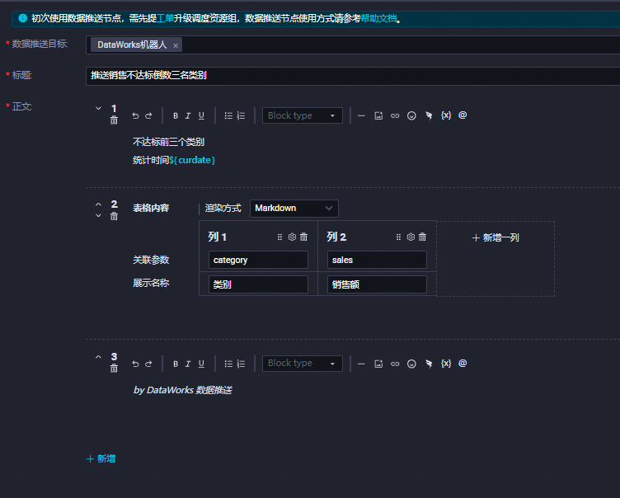Edit display name 类别 field
Image resolution: width=620 pixels, height=498 pixels.
[258, 284]
